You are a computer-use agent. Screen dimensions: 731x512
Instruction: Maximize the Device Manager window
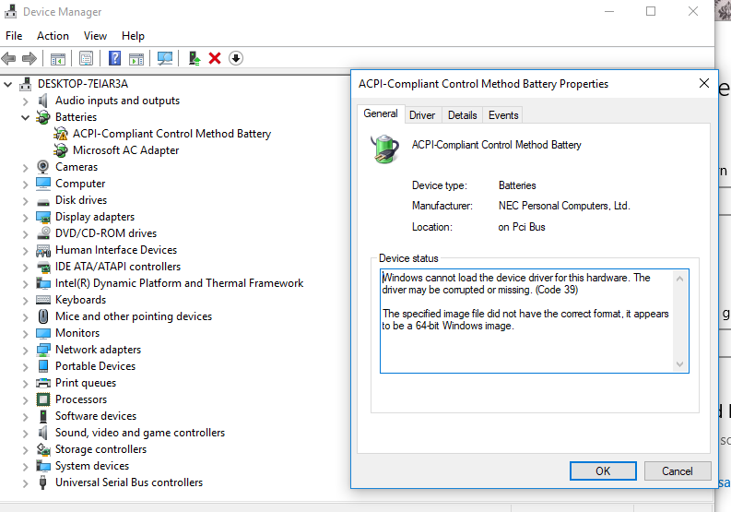(651, 11)
